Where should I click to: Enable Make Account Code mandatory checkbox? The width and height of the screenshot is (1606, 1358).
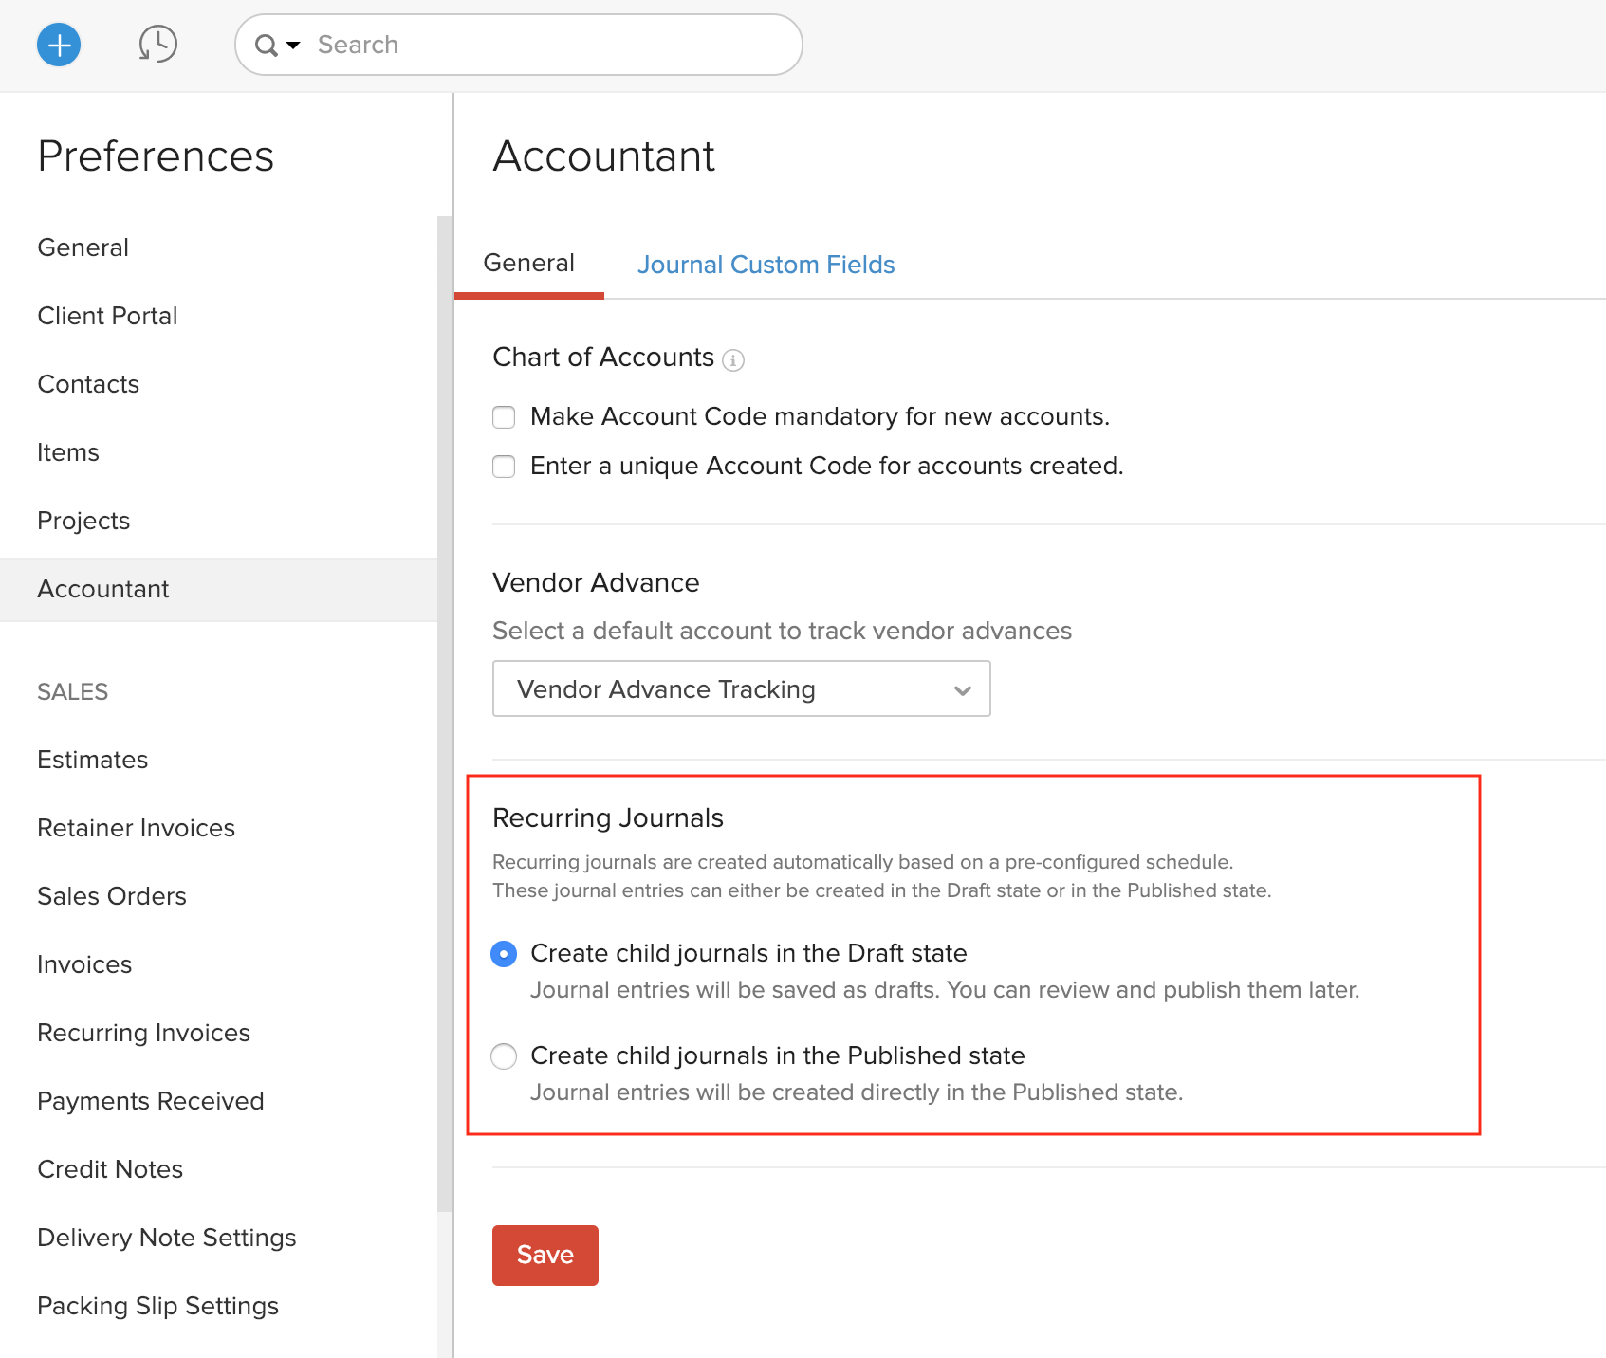click(504, 417)
